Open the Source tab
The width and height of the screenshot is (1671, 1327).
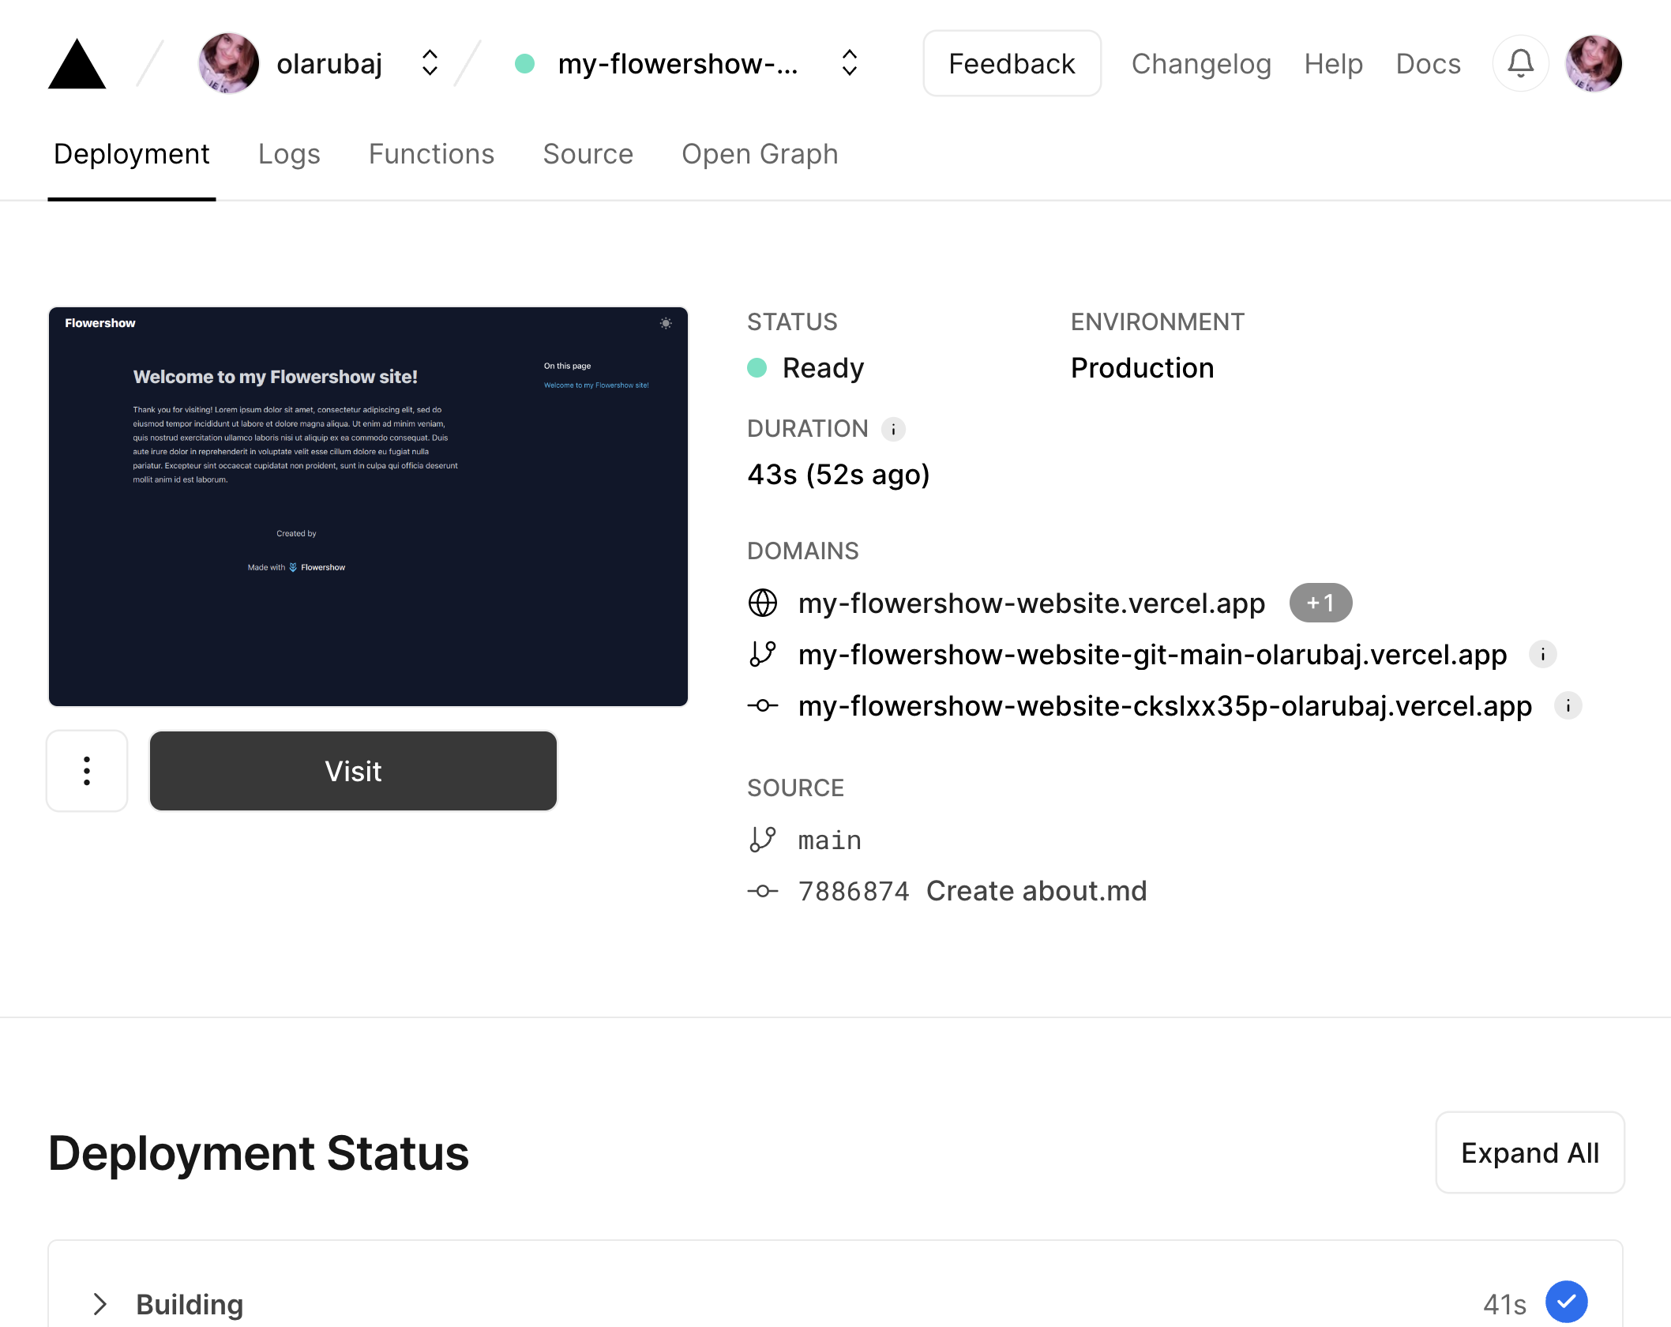(x=588, y=154)
